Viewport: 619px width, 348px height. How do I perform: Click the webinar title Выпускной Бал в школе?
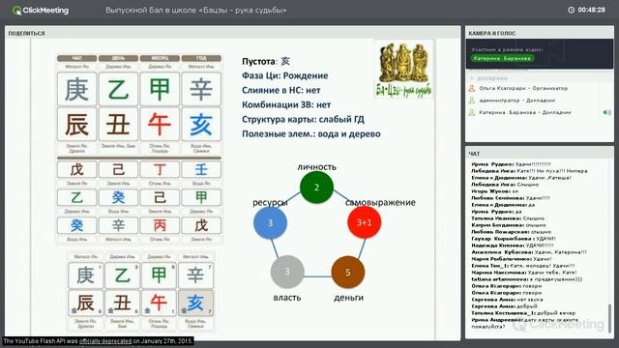click(195, 11)
